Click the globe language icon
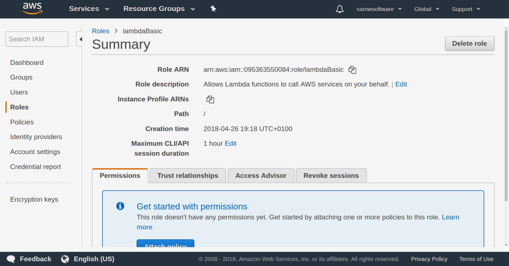This screenshot has width=509, height=266. pos(65,259)
